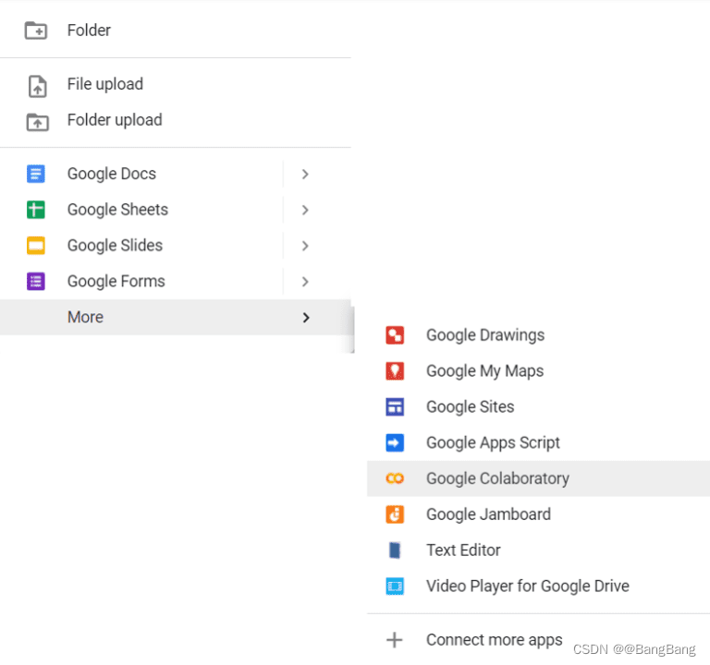Select Video Player for Google Drive
710x665 pixels.
coord(538,586)
